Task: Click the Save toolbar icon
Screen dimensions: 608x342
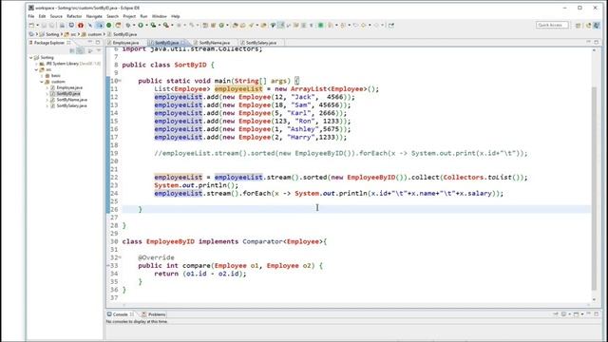Action: (x=44, y=26)
